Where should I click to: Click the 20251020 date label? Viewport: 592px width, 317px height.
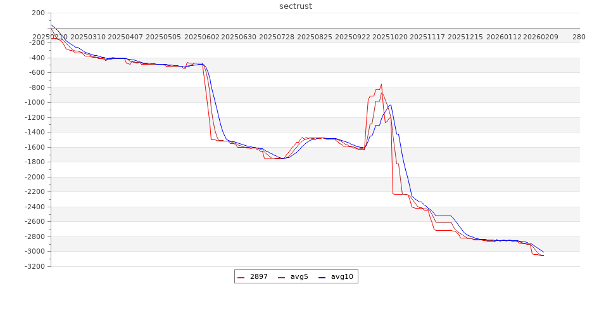click(x=390, y=37)
